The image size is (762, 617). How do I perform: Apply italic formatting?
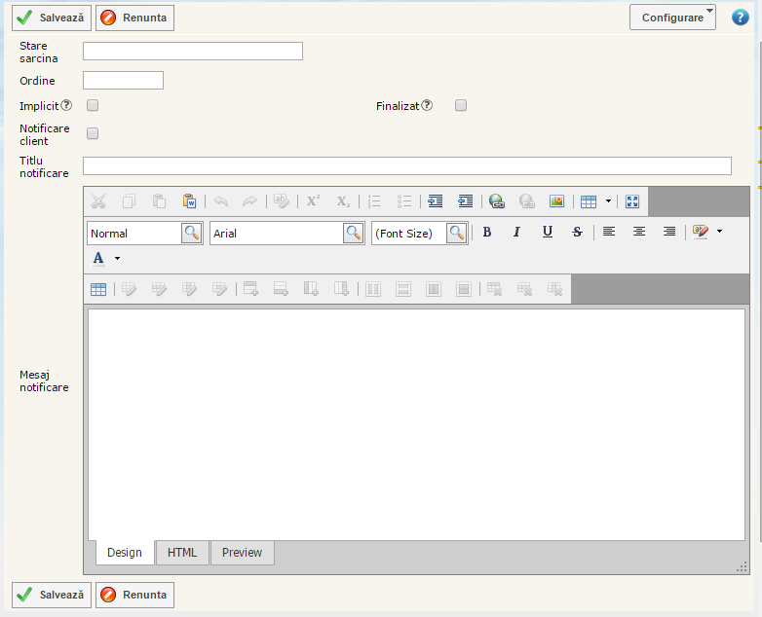[517, 232]
